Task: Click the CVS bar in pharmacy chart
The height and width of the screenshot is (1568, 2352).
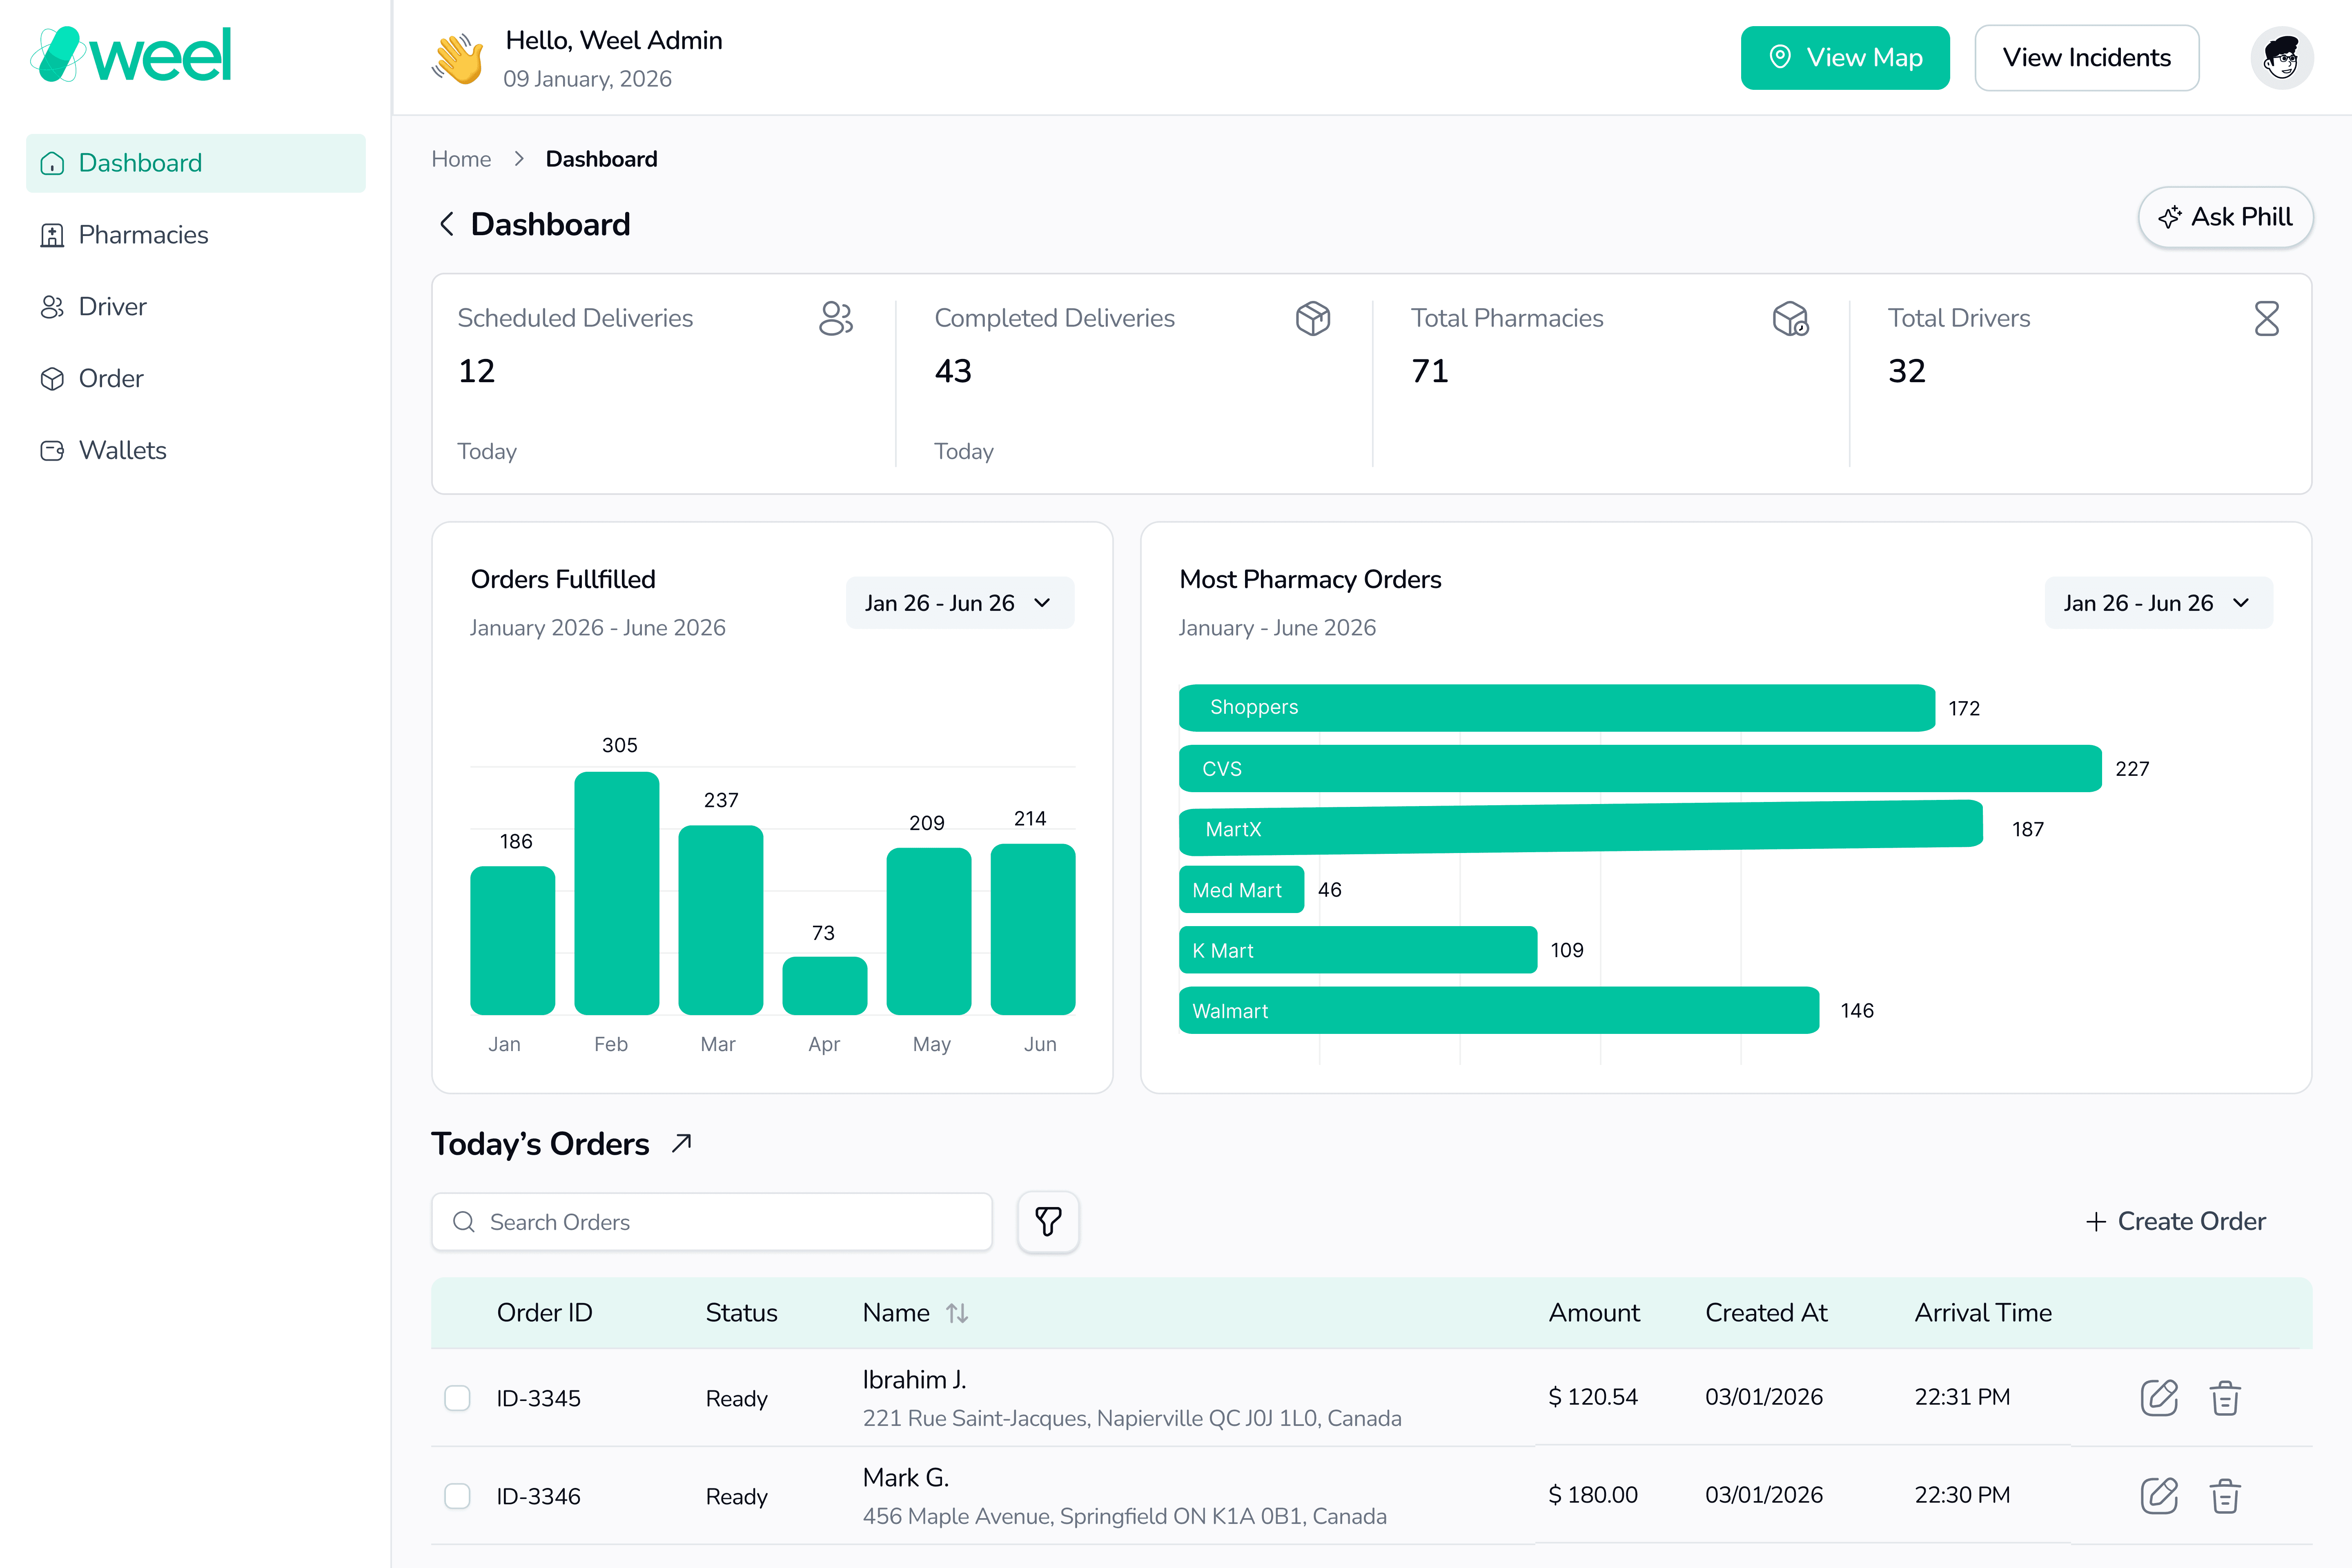Action: tap(1640, 768)
